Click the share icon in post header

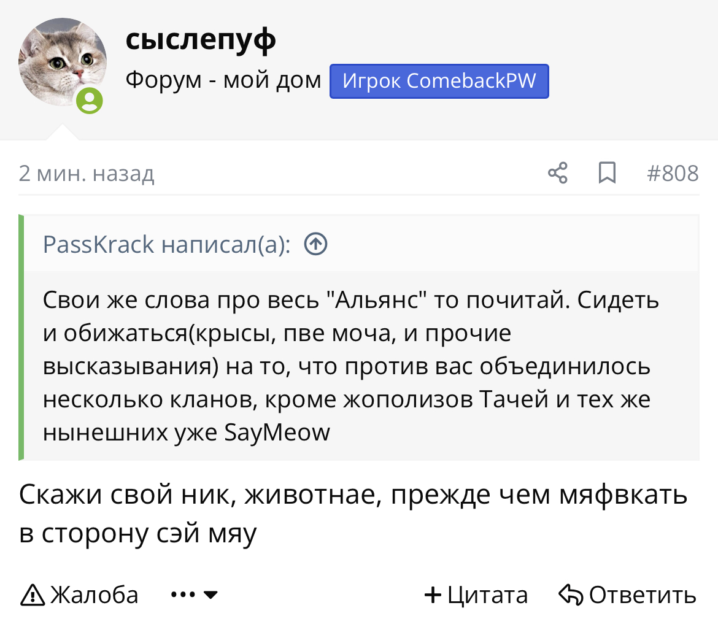pos(557,174)
